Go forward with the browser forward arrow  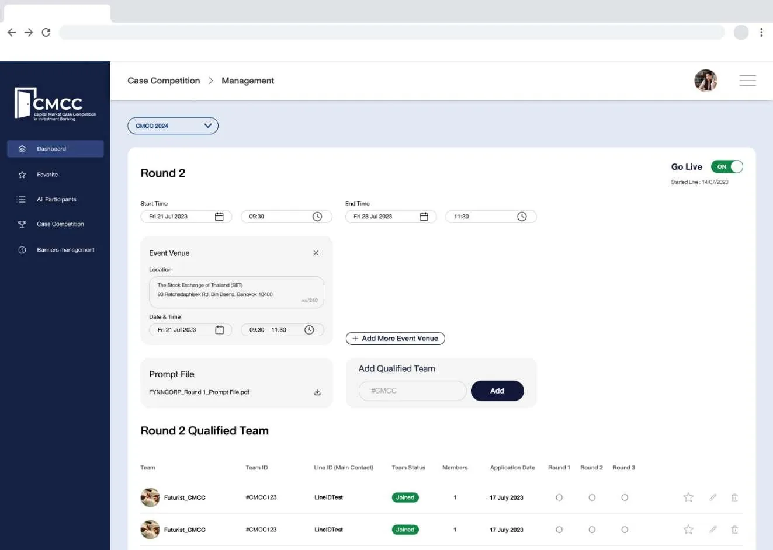pos(29,32)
